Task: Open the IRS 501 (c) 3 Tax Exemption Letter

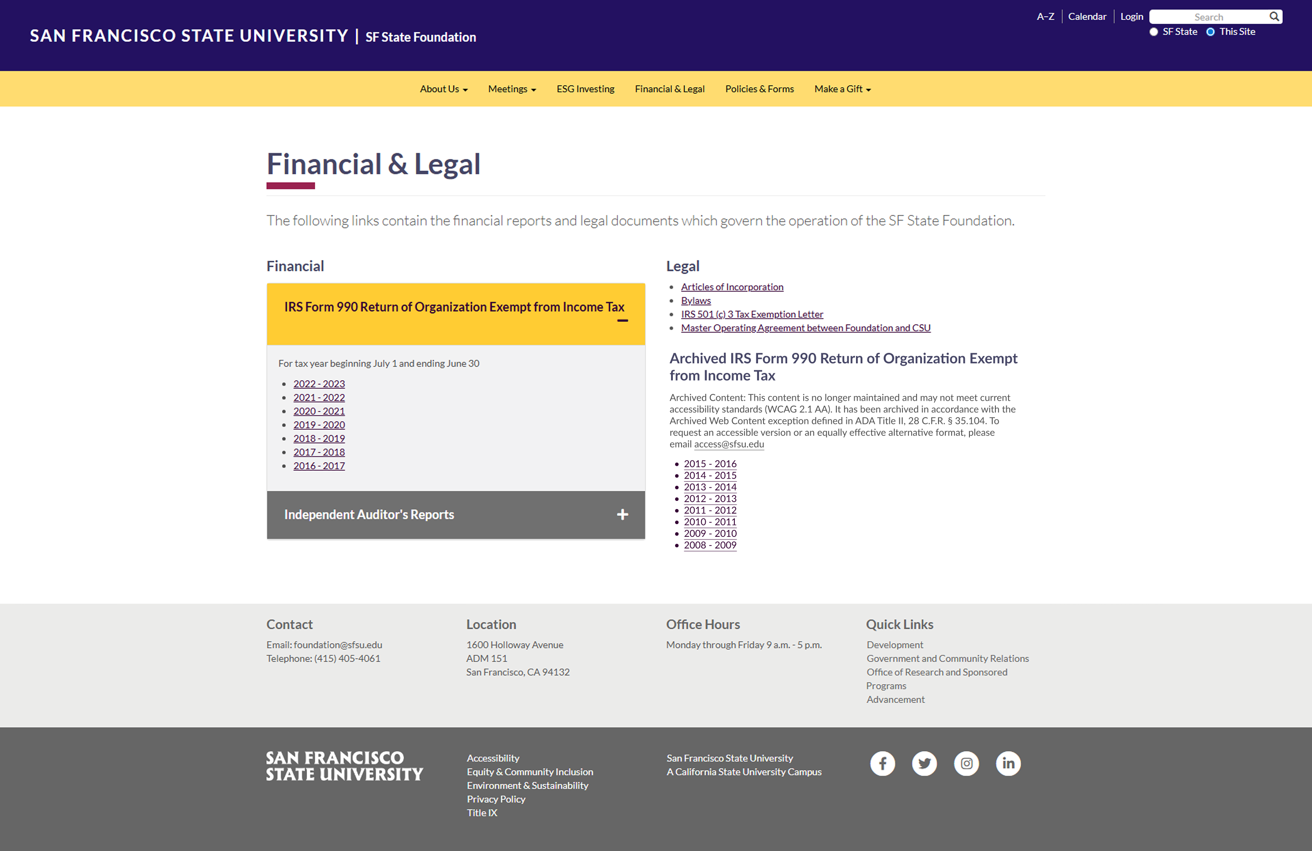Action: pyautogui.click(x=752, y=314)
